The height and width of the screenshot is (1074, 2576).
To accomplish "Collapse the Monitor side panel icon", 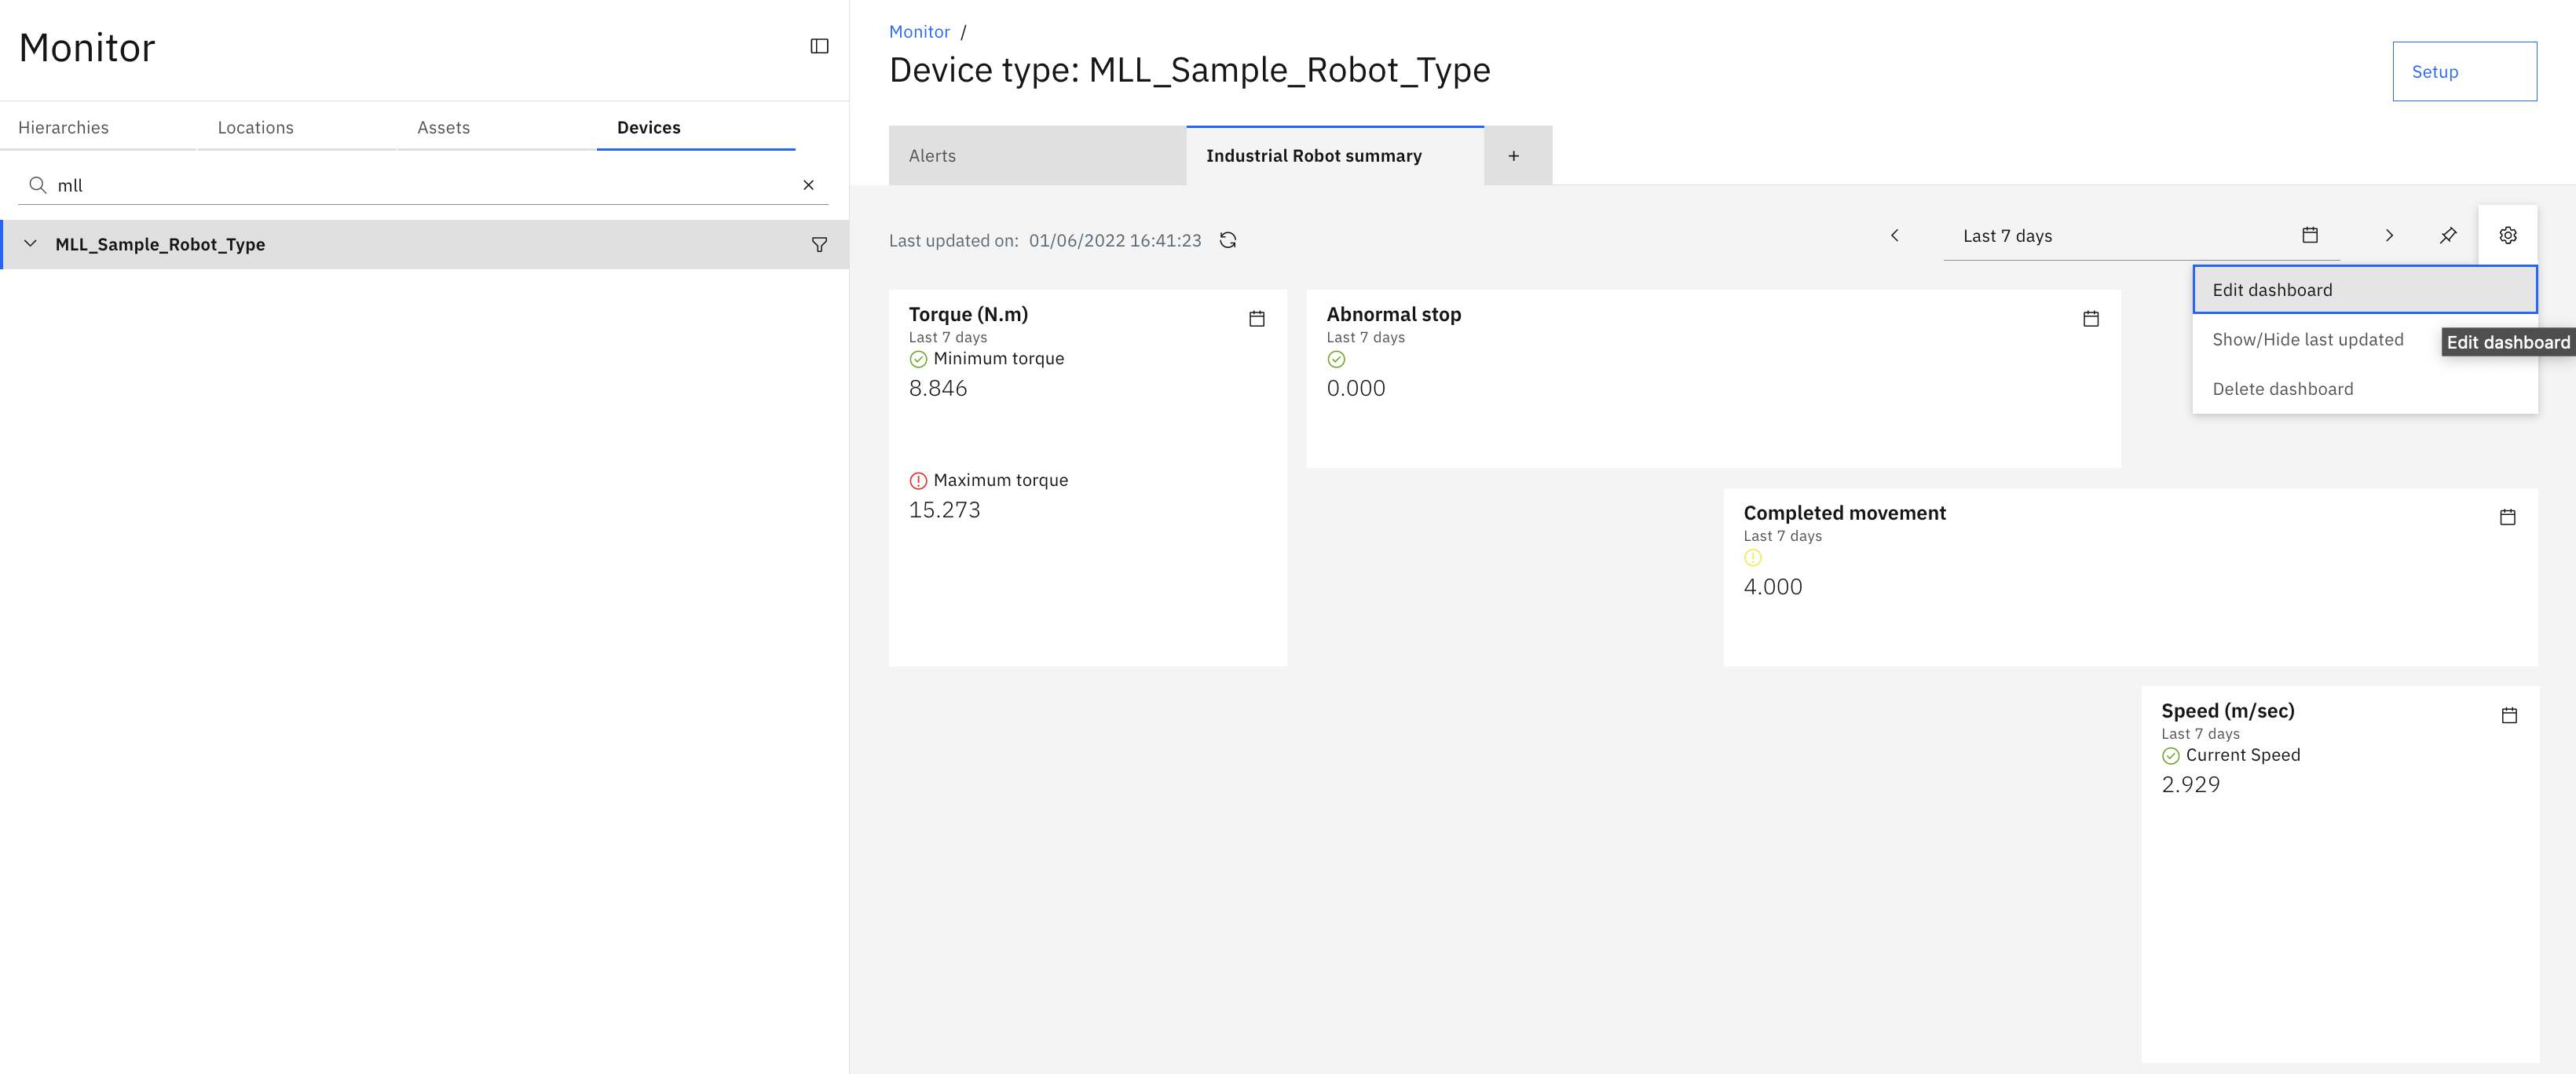I will tap(819, 46).
